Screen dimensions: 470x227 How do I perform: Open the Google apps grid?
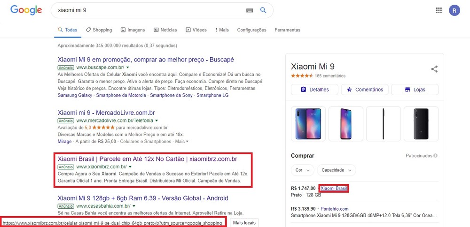click(439, 10)
